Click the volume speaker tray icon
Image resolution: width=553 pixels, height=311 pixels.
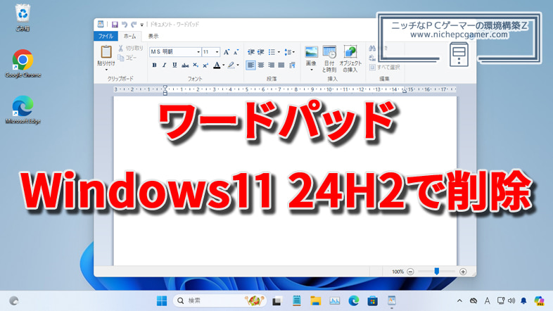(511, 300)
